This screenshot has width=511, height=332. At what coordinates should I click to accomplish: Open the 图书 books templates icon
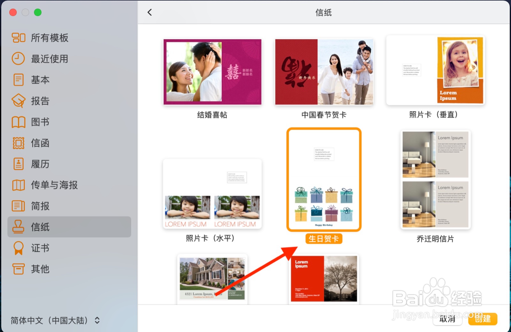click(x=18, y=122)
